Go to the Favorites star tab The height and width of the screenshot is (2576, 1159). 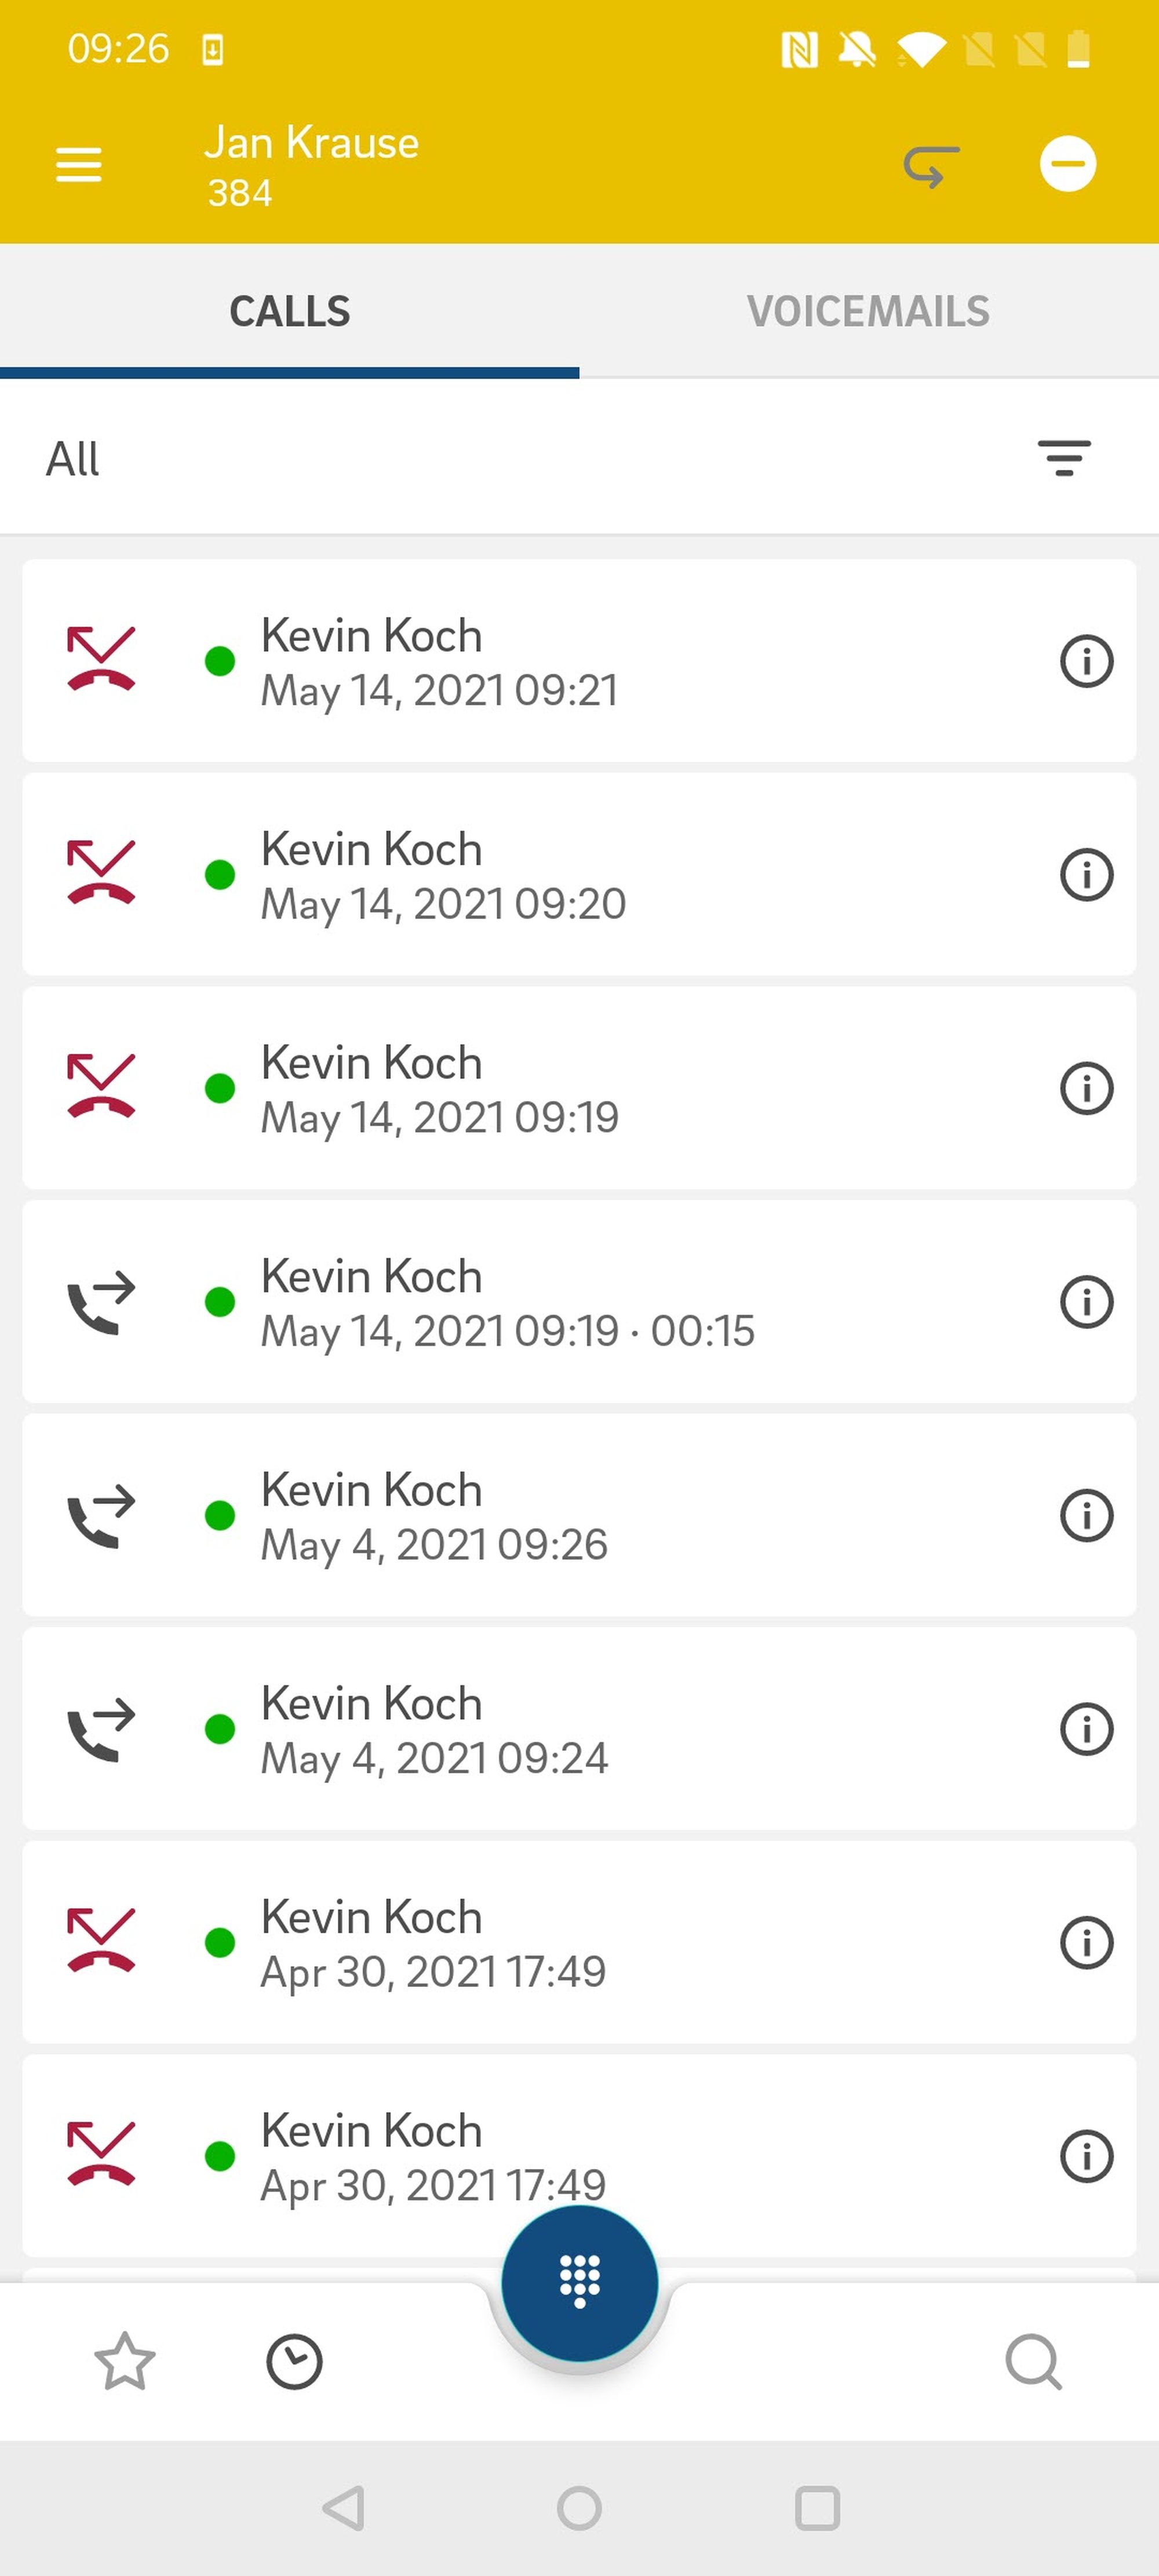[125, 2362]
